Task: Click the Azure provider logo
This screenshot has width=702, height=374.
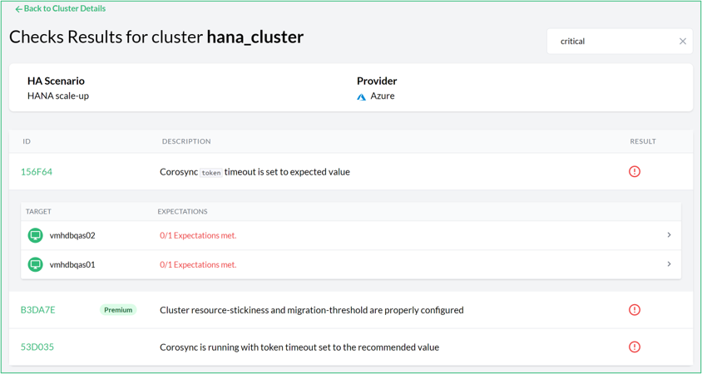Action: 362,96
